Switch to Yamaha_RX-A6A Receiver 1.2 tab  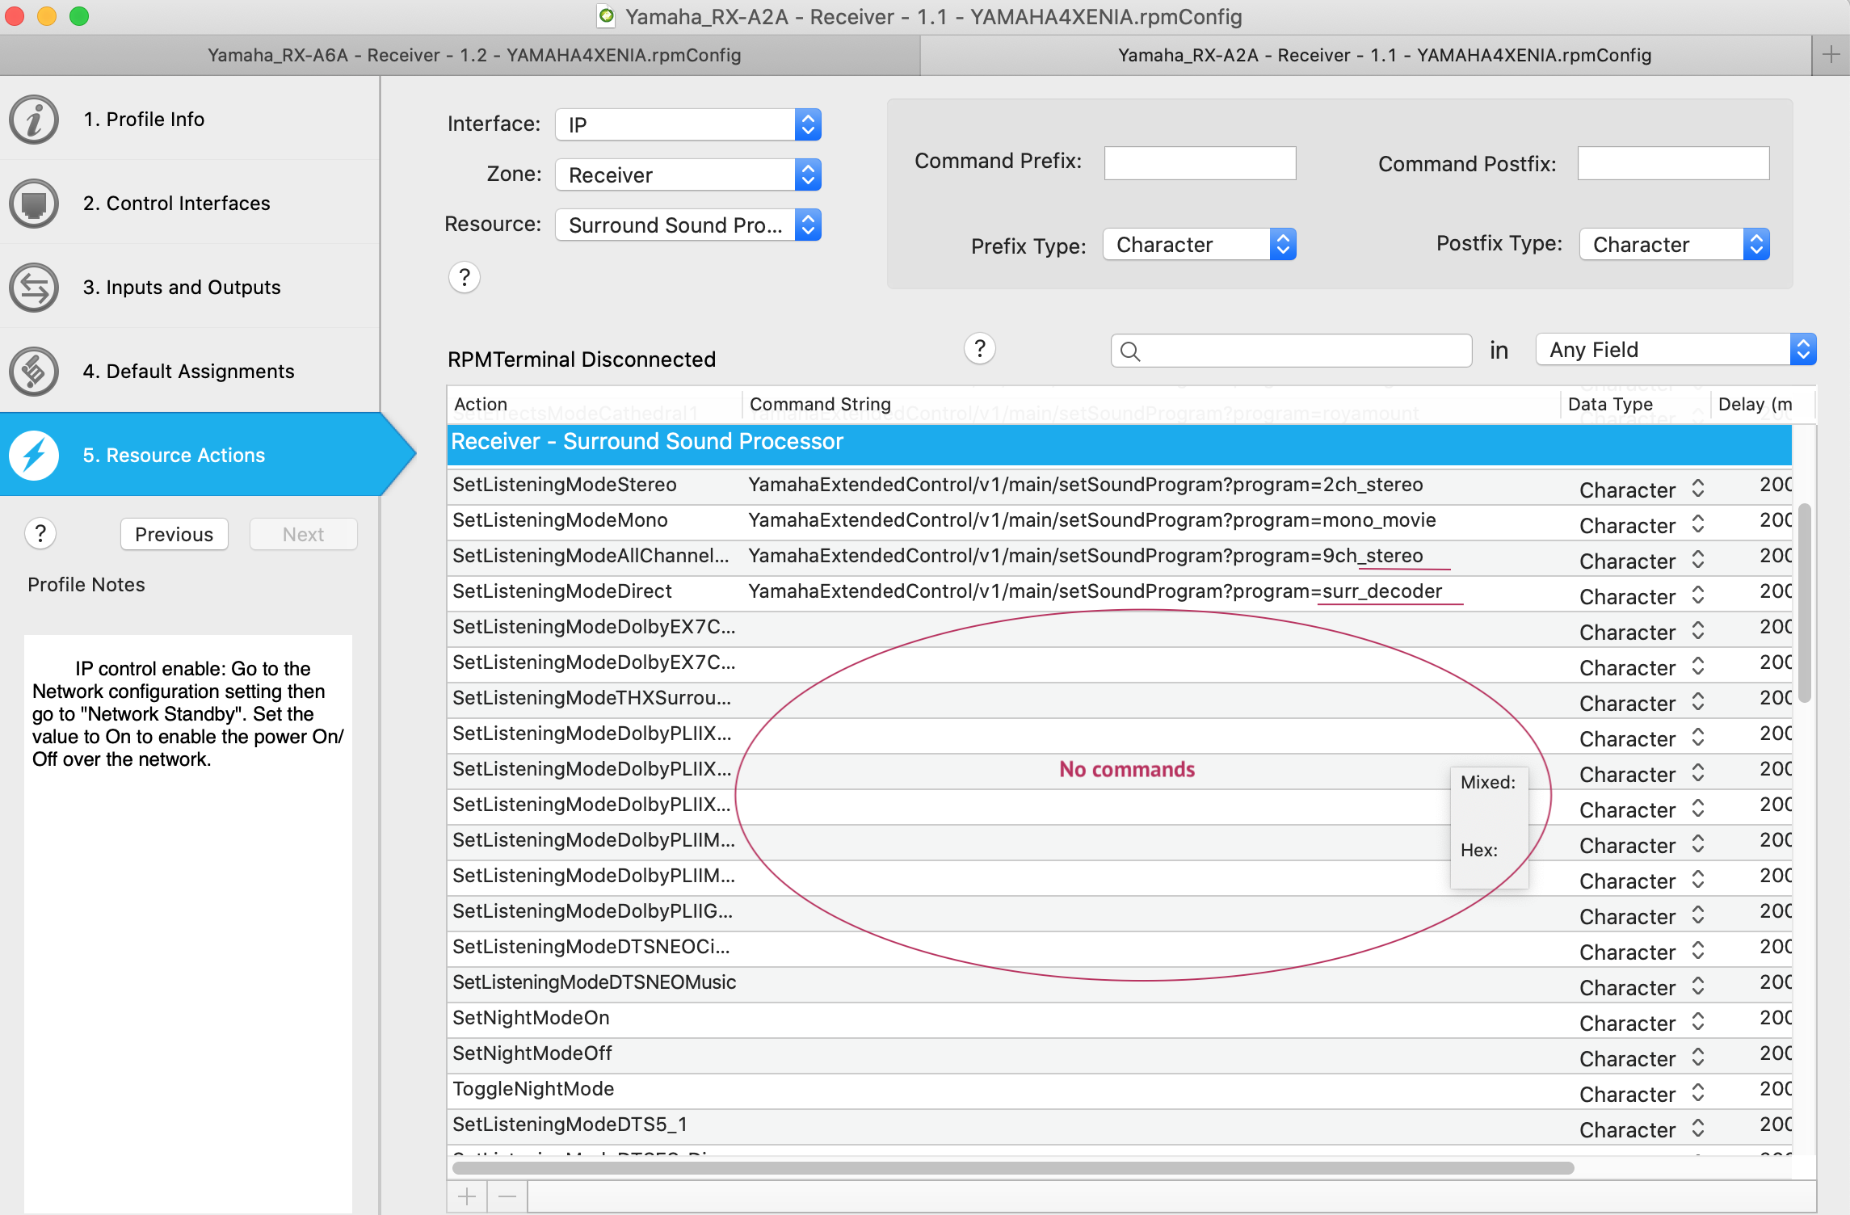(474, 56)
